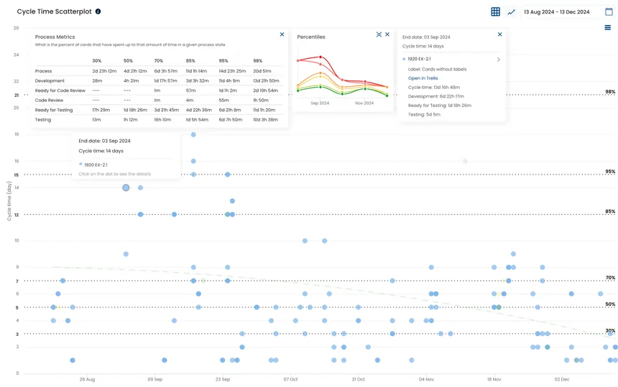Click the 'Label: Cards without labels' text
Viewport: 618px width, 387px height.
pyautogui.click(x=437, y=70)
